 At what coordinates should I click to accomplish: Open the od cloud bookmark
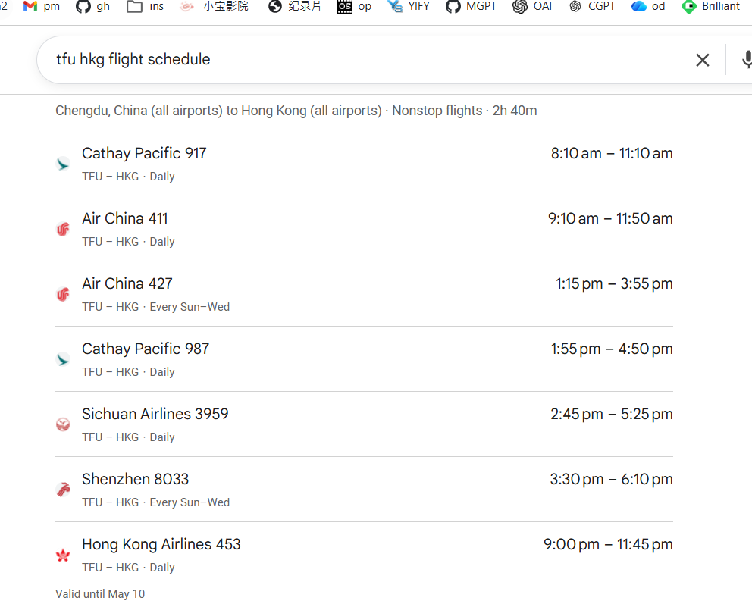click(x=648, y=6)
